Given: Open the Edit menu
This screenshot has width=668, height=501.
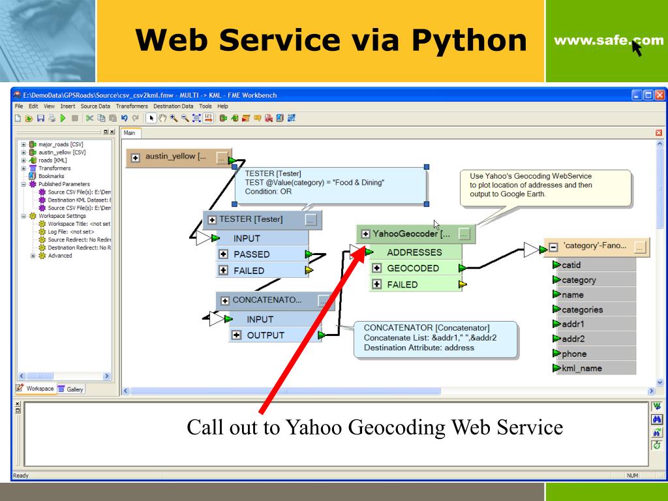Looking at the screenshot, I should pos(33,106).
